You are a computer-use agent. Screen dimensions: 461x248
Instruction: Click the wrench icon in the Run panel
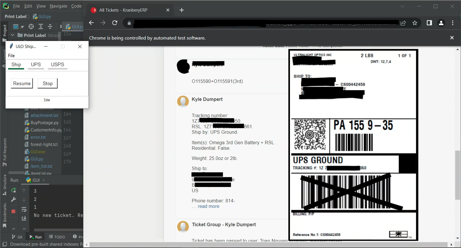[x=13, y=199]
